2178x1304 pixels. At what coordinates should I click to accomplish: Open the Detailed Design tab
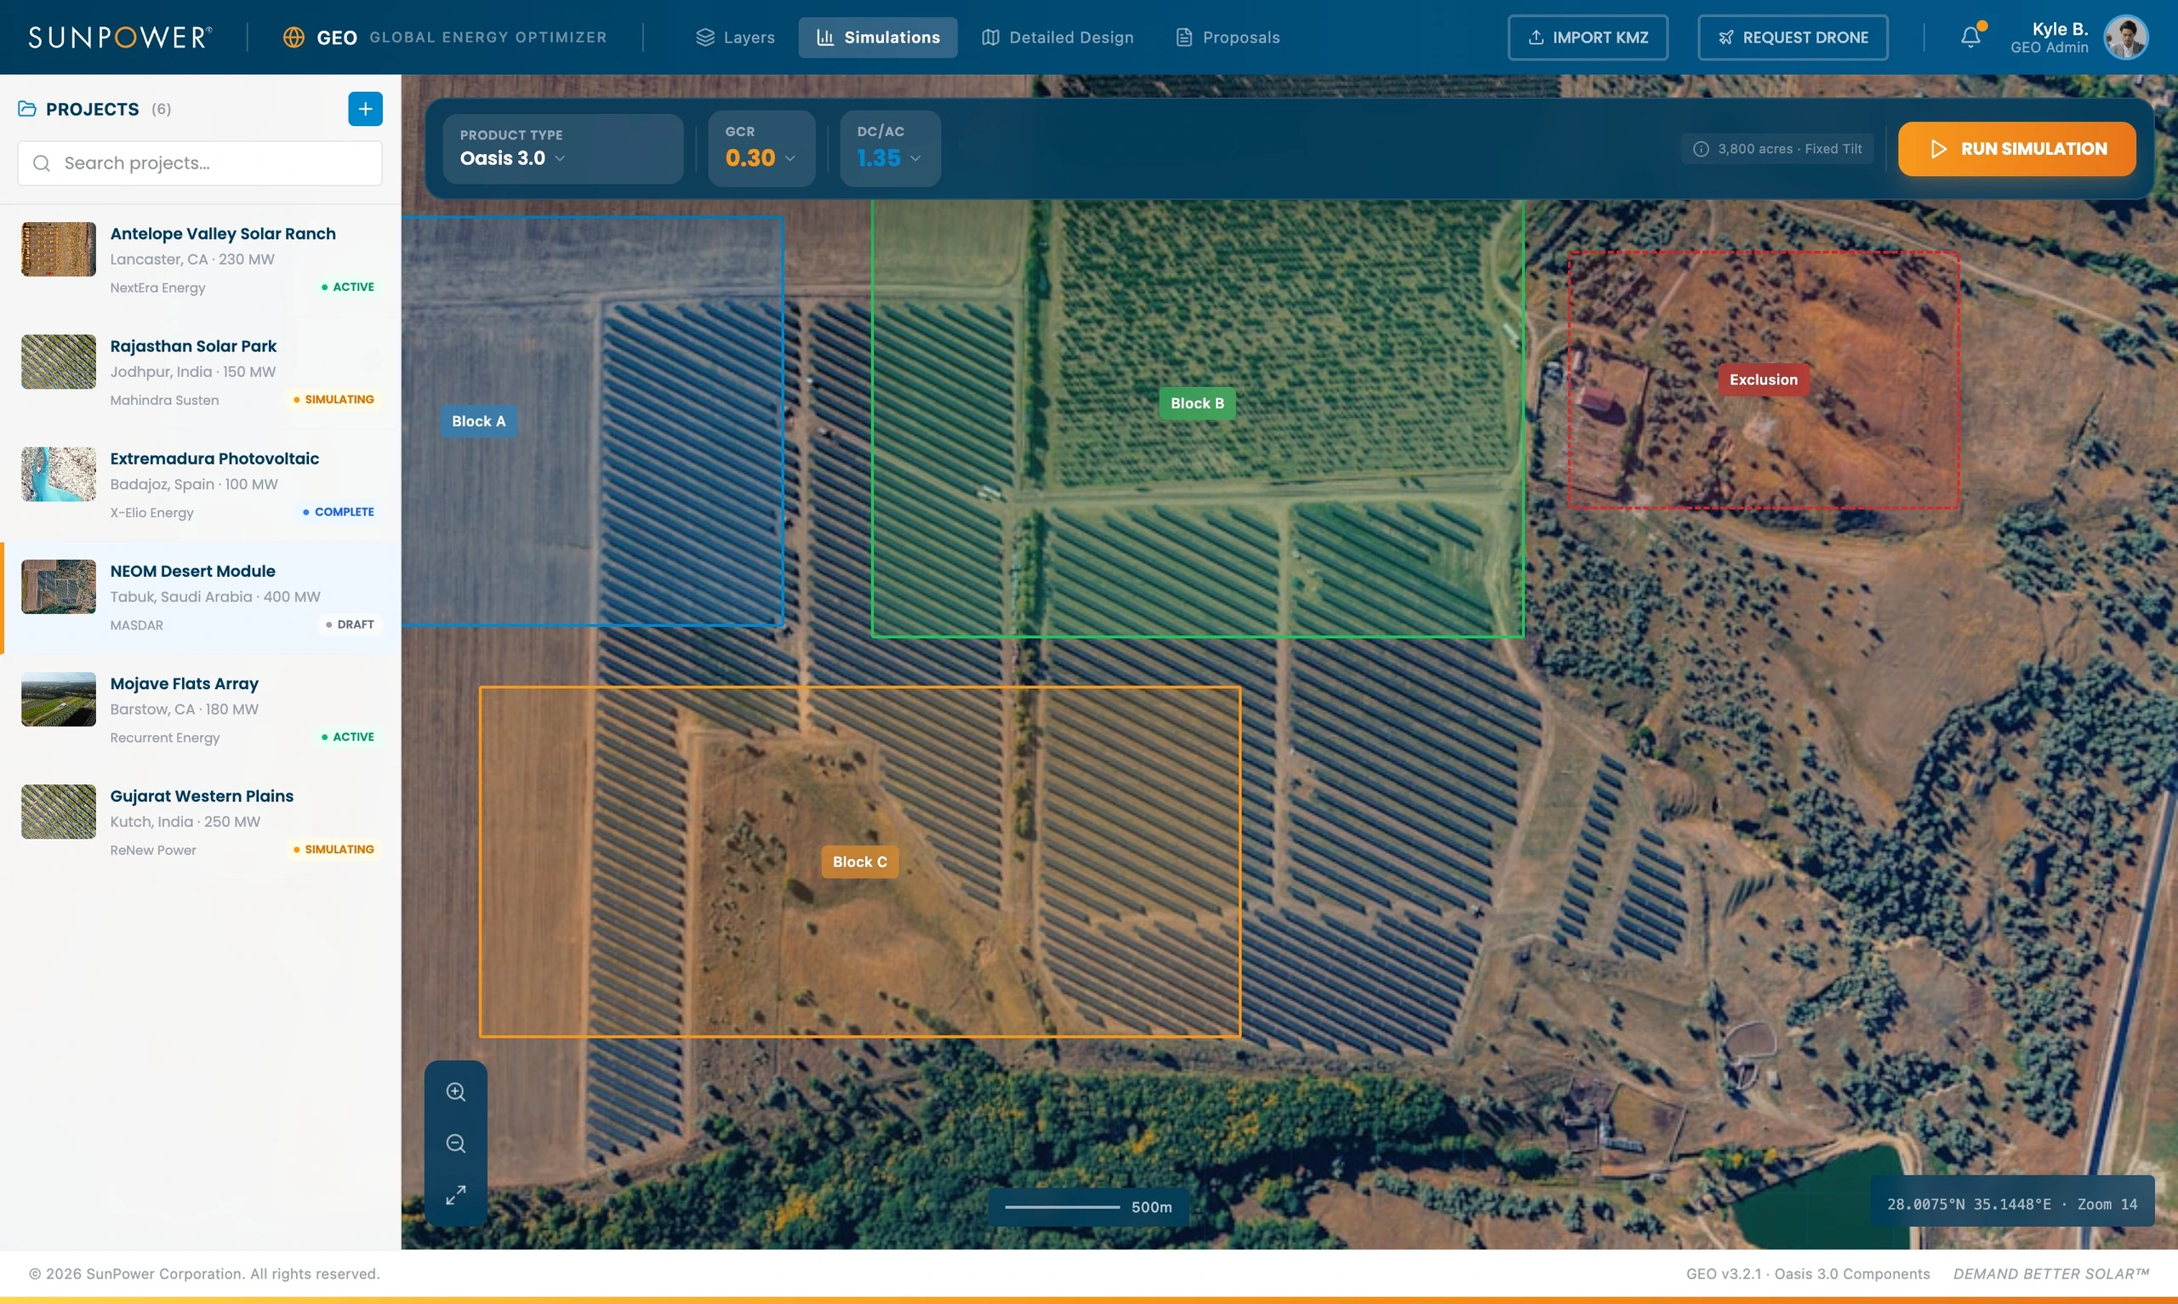[x=1058, y=37]
